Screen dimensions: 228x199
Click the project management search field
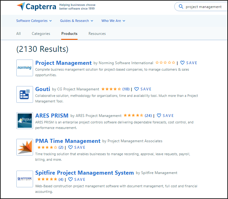(204, 7)
